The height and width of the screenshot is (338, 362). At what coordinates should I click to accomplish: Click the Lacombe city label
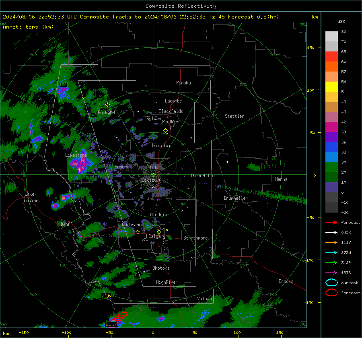click(x=173, y=101)
